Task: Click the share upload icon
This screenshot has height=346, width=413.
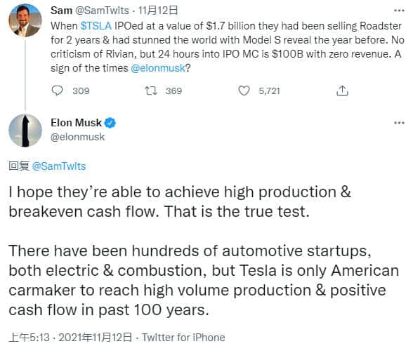Action: pyautogui.click(x=342, y=91)
